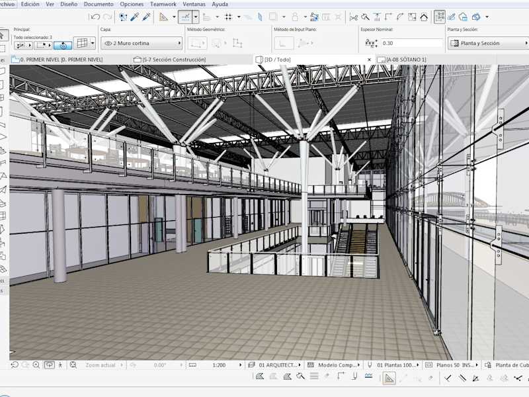Click the highlighted blue rotate-view button
The height and width of the screenshot is (397, 529).
[63, 45]
